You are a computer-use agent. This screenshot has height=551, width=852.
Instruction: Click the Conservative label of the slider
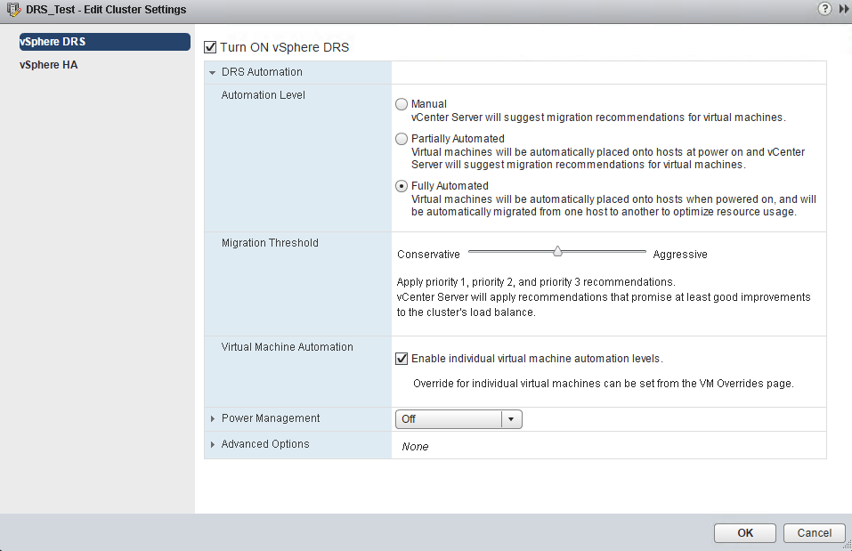(x=428, y=255)
